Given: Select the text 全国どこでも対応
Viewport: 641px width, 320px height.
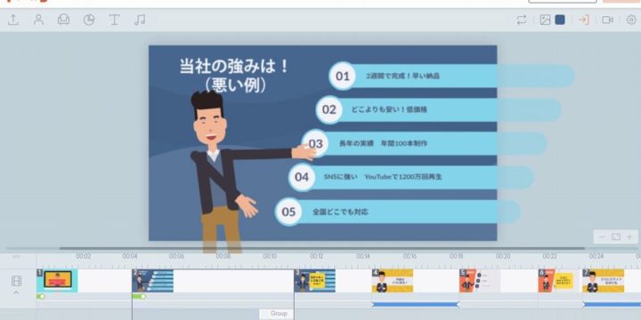Looking at the screenshot, I should (x=340, y=212).
